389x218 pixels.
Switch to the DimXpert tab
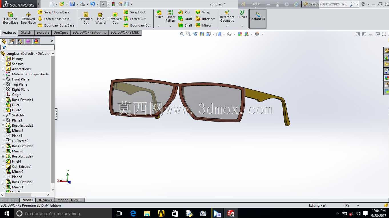click(x=61, y=33)
